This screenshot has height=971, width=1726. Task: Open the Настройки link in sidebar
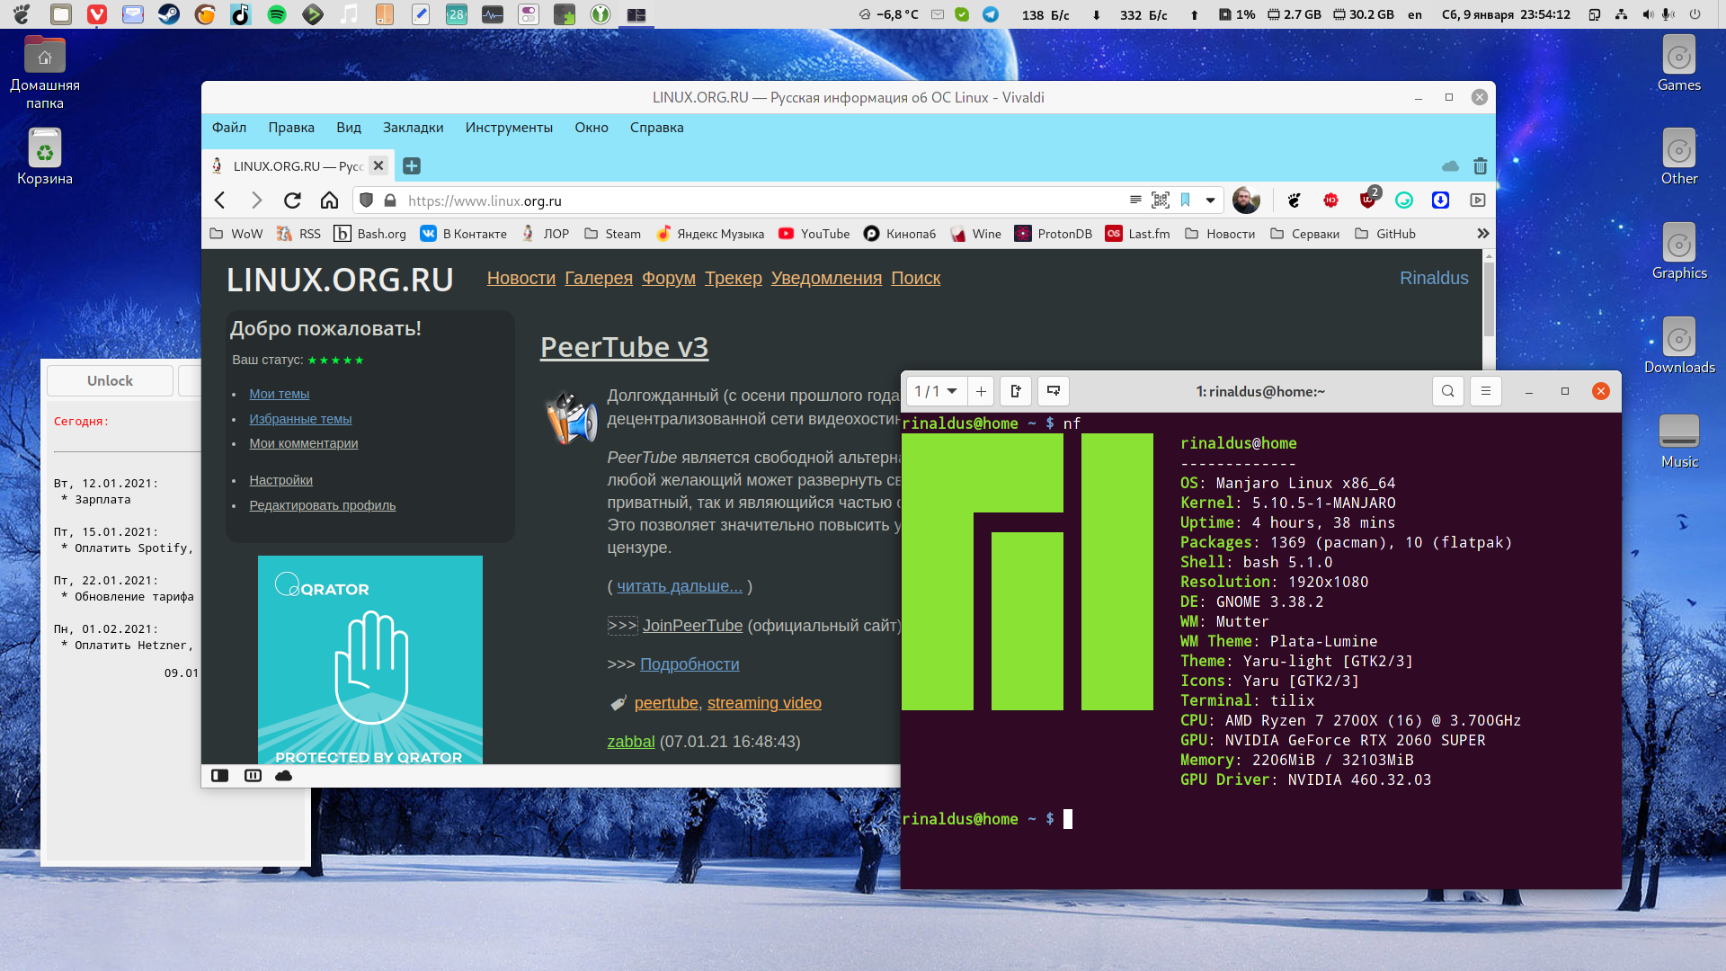tap(280, 480)
